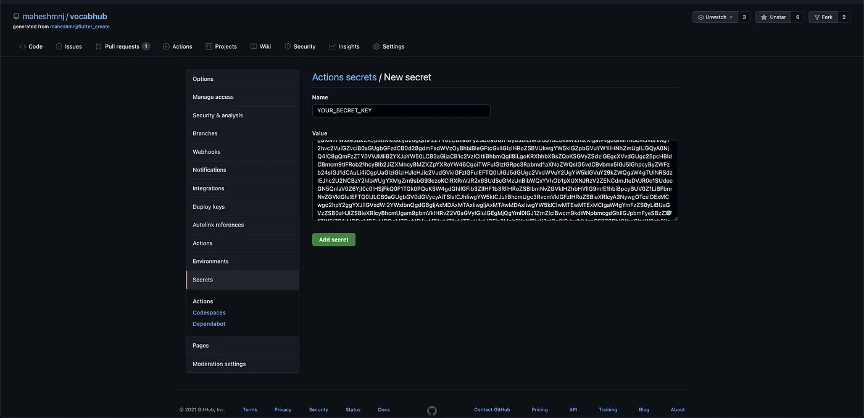The height and width of the screenshot is (418, 864).
Task: Open the Blog footer link
Action: pyautogui.click(x=644, y=410)
